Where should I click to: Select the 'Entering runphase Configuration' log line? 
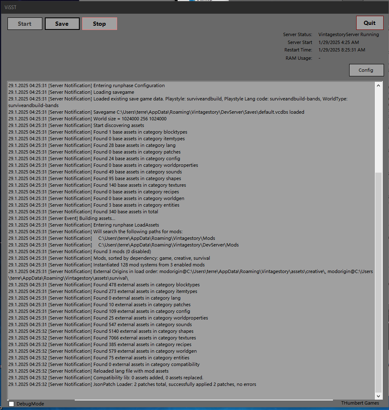coord(87,85)
